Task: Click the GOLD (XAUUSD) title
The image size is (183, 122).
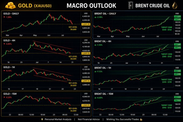Action: tap(35, 6)
